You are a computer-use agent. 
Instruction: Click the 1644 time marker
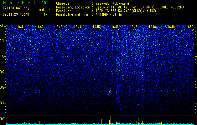(77, 27)
